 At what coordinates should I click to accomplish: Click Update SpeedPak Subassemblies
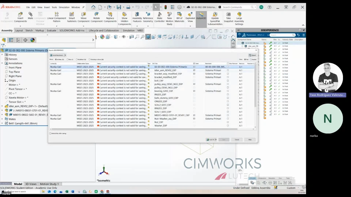(x=215, y=19)
